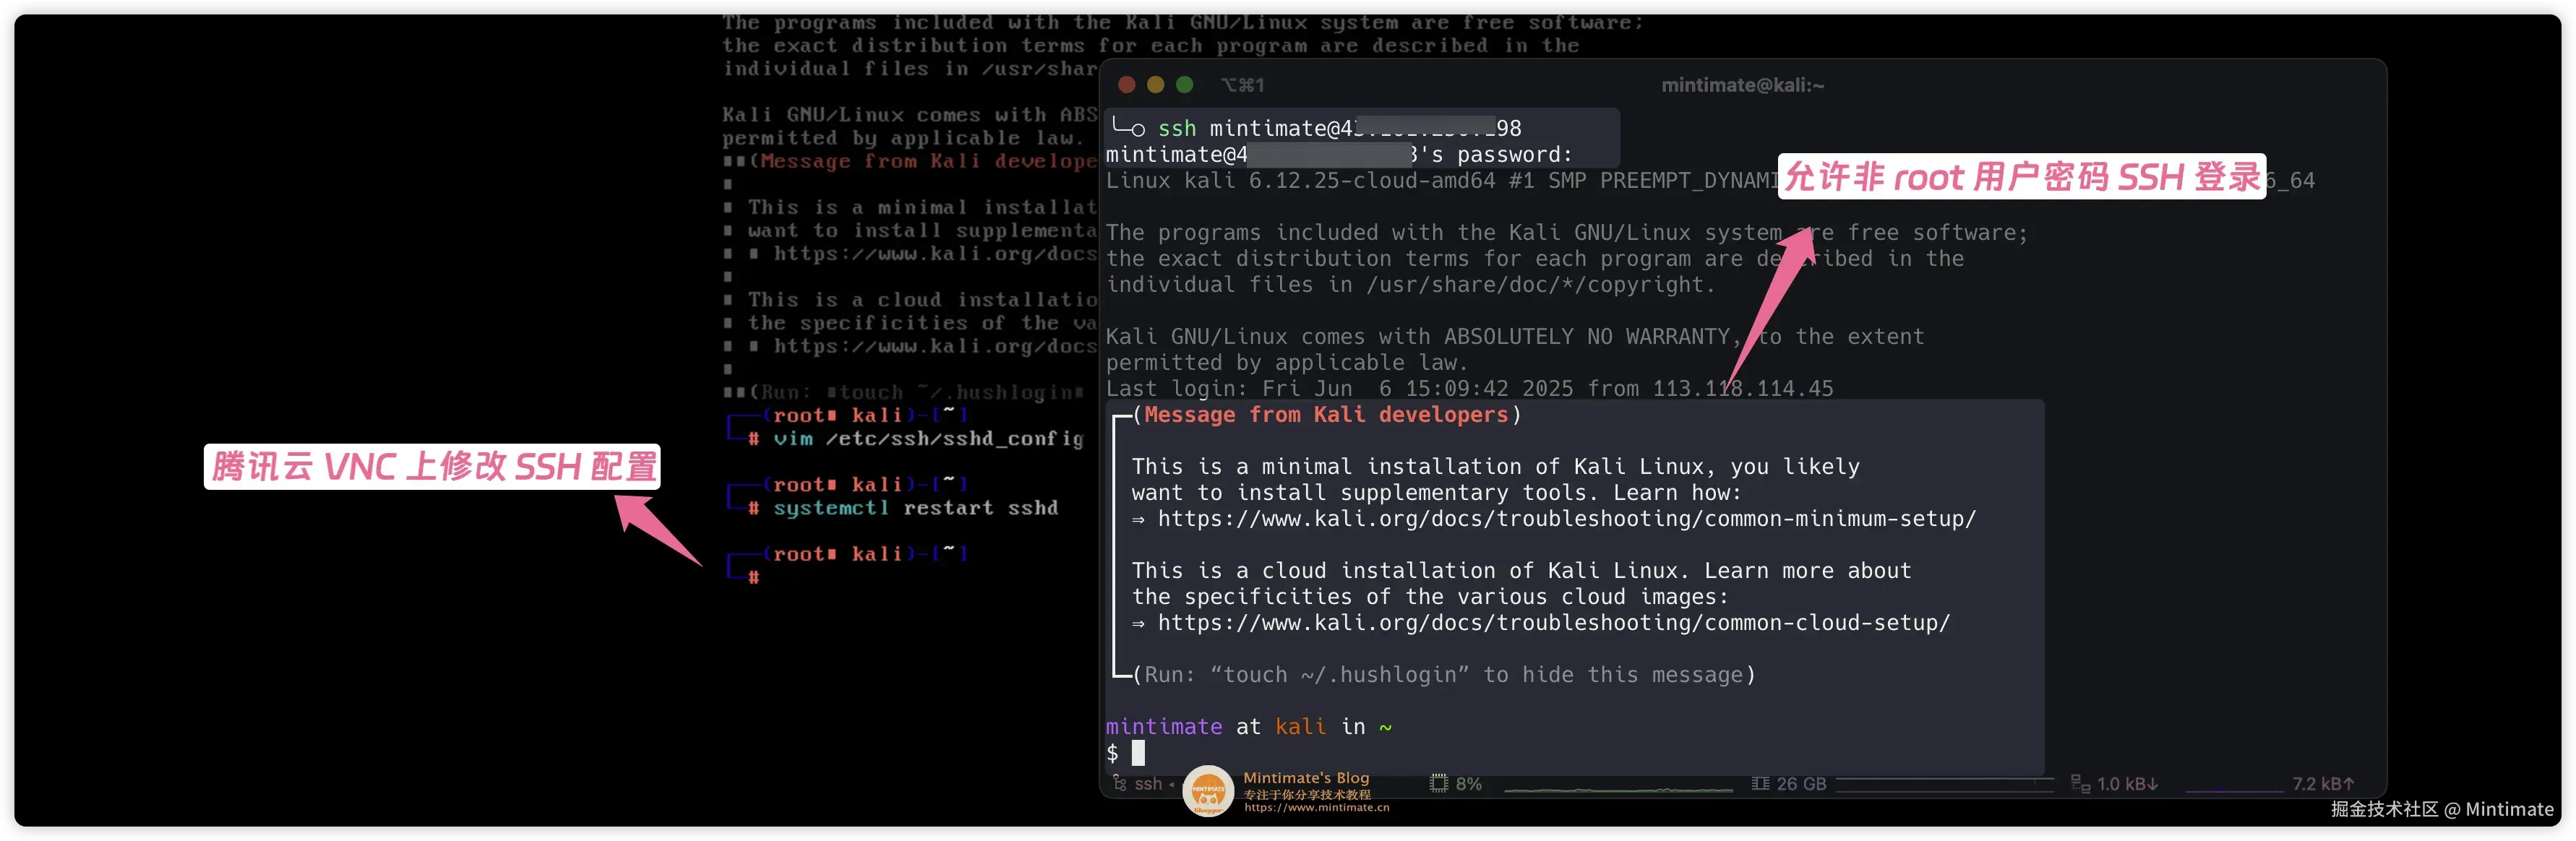Toggle fullscreen with the green traffic light
The image size is (2576, 841).
[x=1185, y=85]
